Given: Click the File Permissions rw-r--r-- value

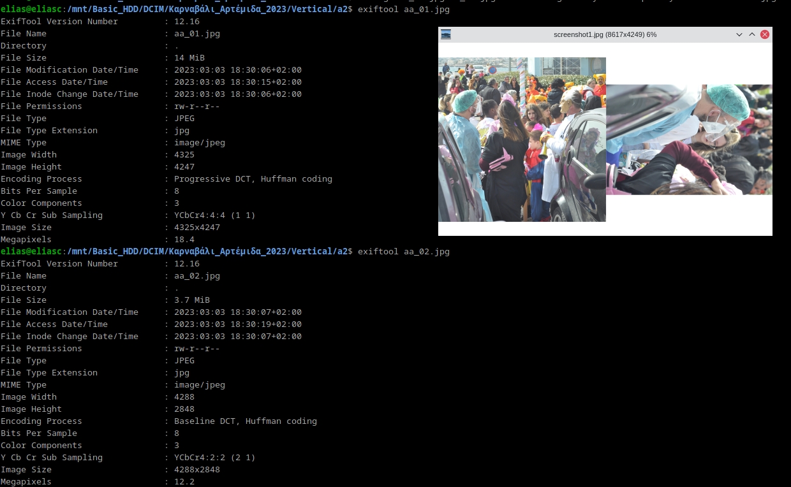Looking at the screenshot, I should [x=196, y=106].
